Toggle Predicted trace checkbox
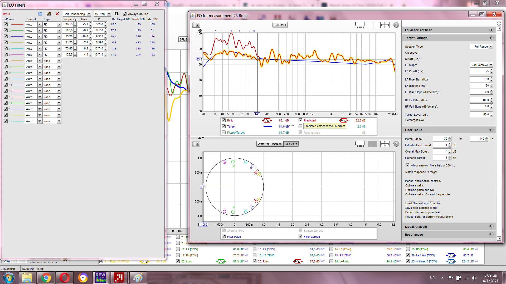This screenshot has height=284, width=506. 300,120
